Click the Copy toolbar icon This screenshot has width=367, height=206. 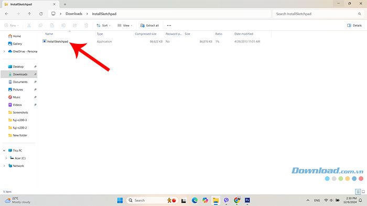click(40, 26)
